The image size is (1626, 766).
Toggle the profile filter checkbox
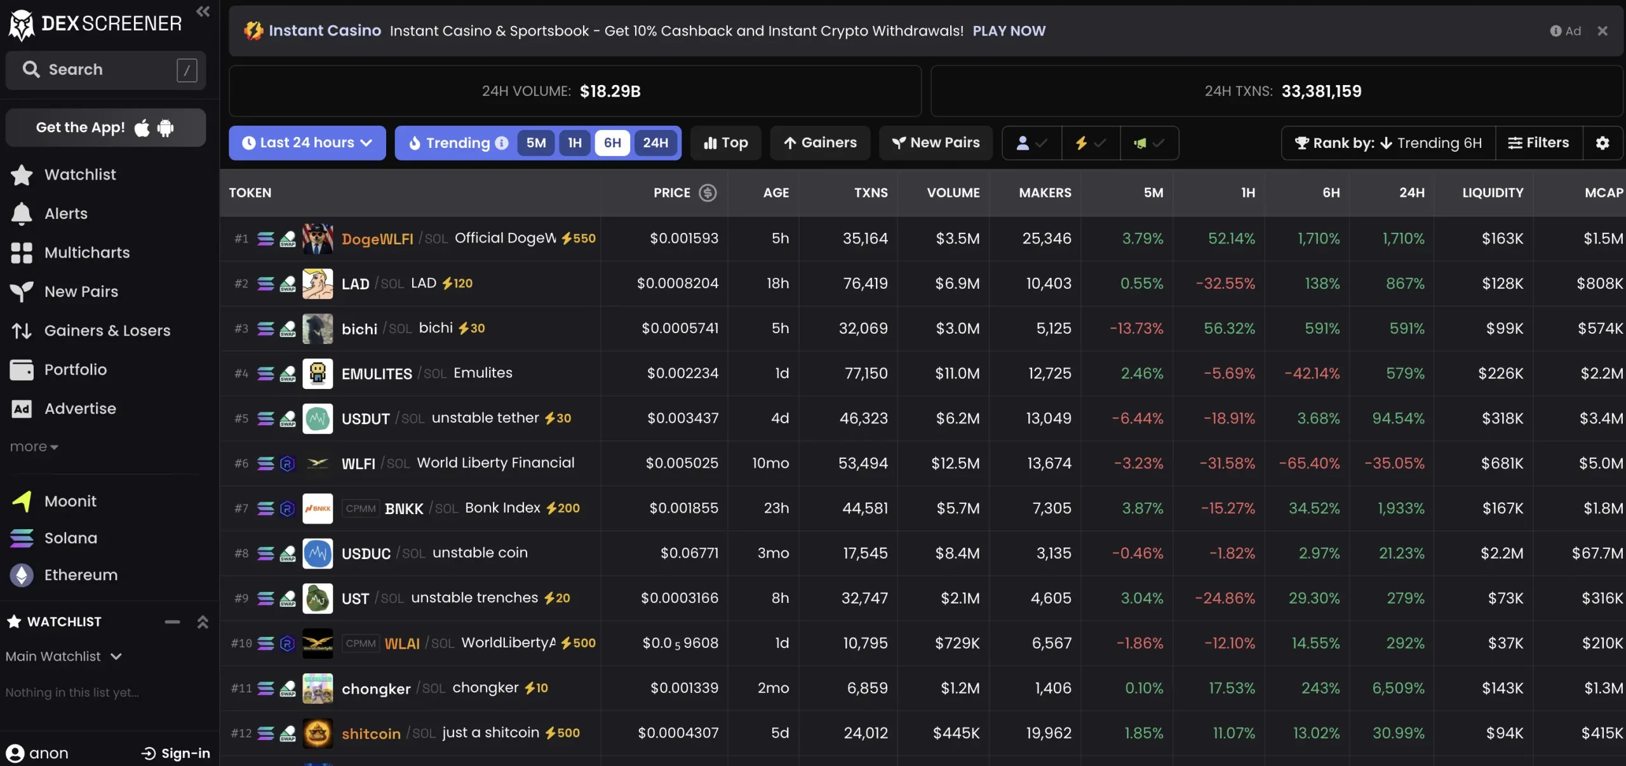tap(1031, 143)
